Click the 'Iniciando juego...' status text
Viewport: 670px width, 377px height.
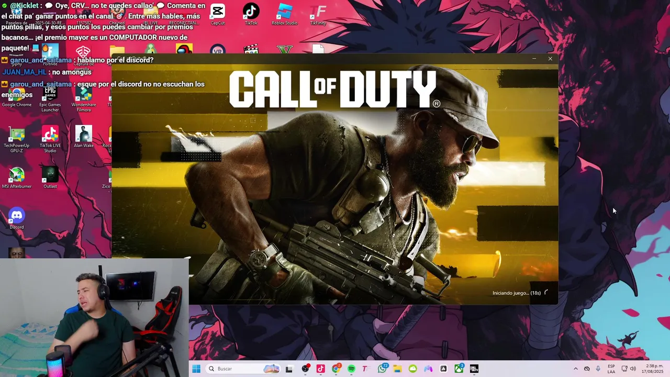pyautogui.click(x=517, y=293)
